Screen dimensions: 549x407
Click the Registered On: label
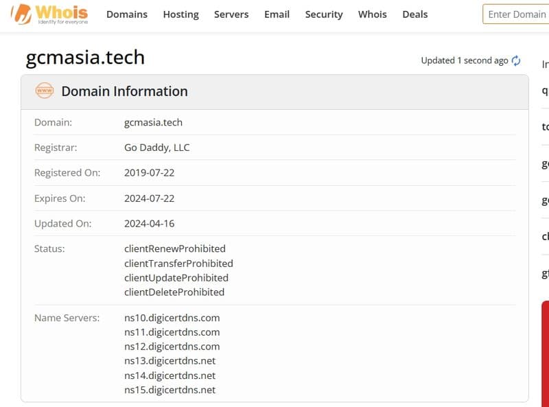click(67, 173)
